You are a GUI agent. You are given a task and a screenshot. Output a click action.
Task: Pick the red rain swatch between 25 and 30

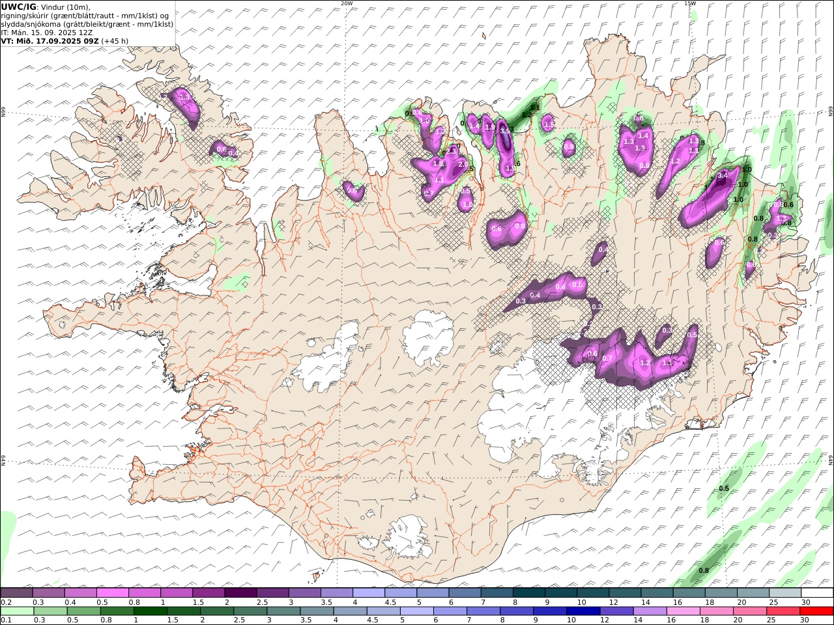783,611
